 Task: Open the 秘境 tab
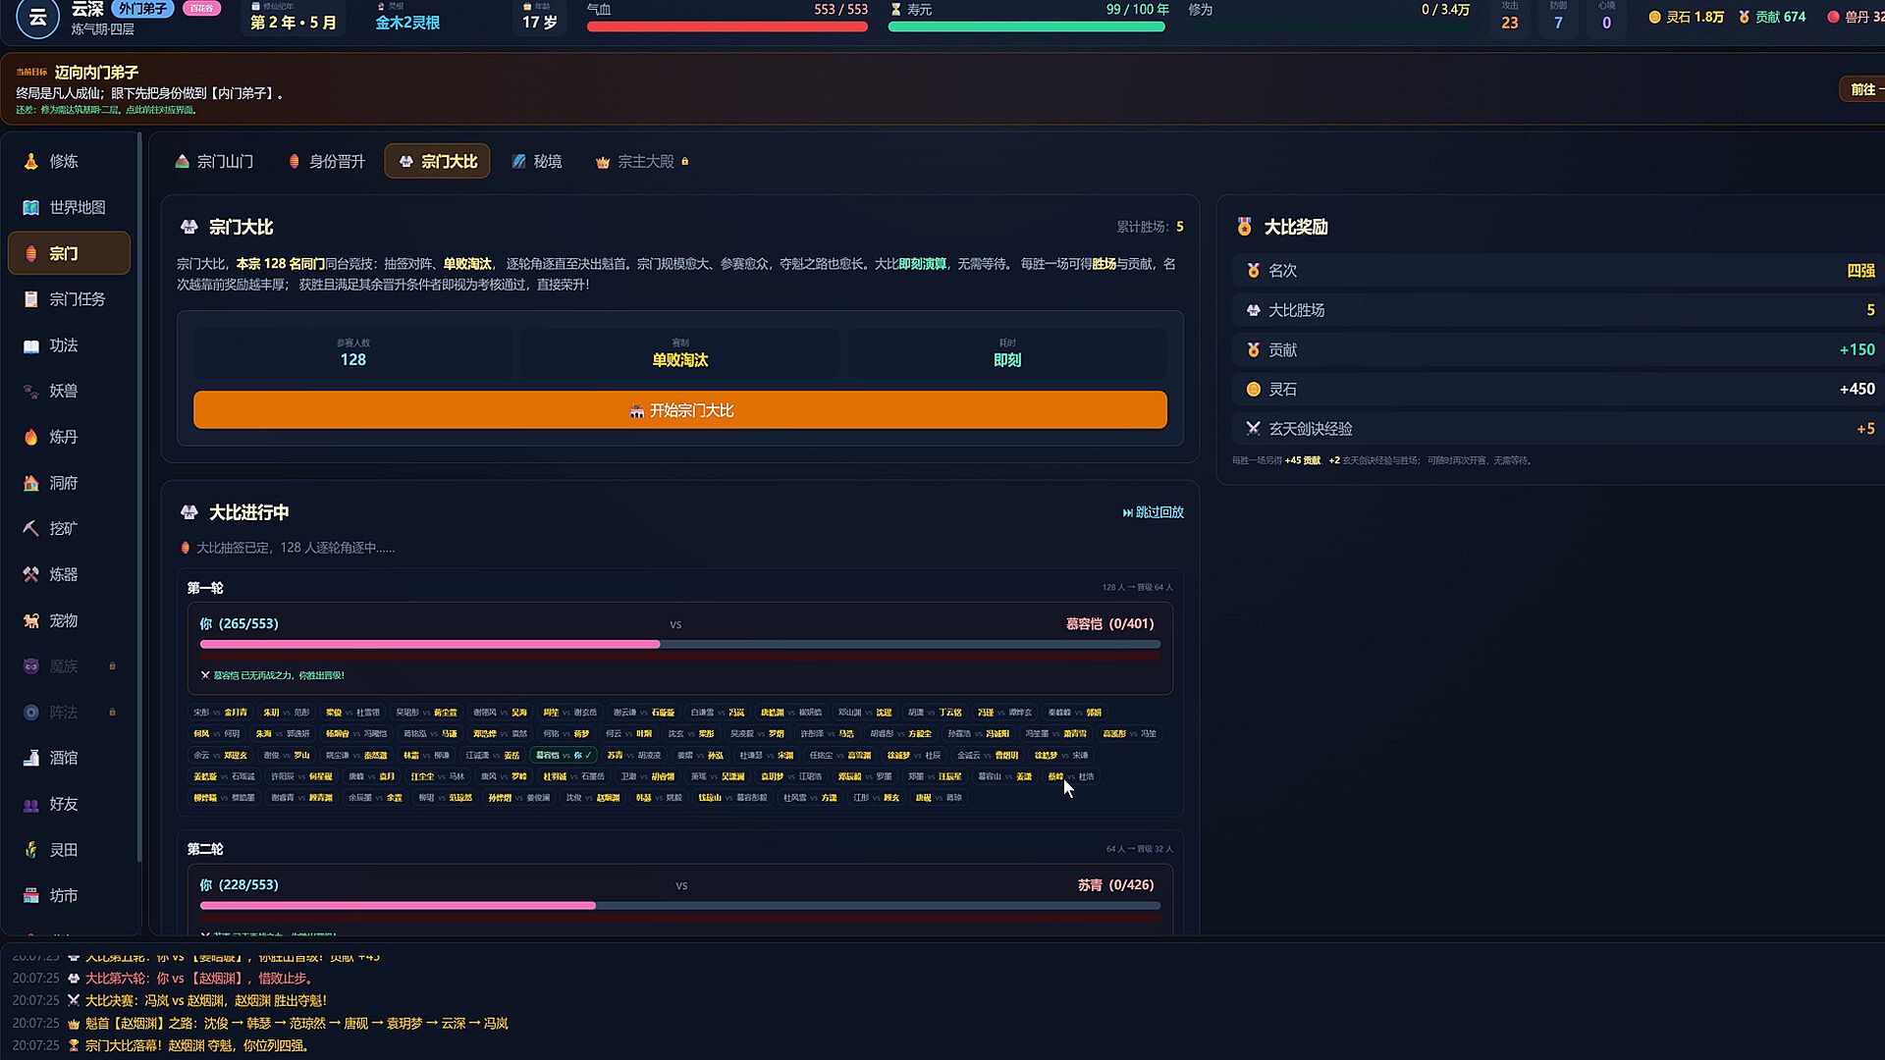[x=537, y=161]
